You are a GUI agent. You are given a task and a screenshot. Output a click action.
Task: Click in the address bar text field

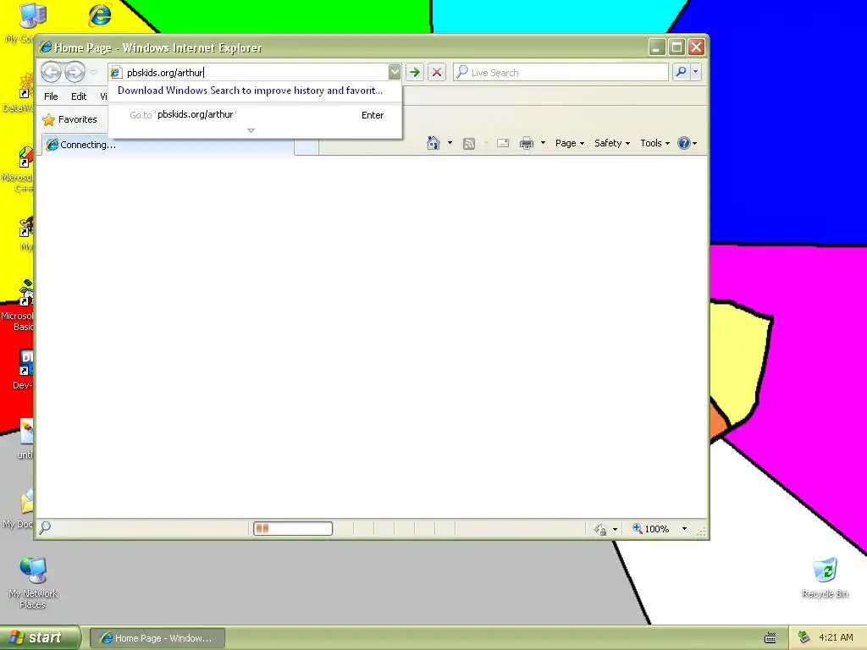point(254,73)
